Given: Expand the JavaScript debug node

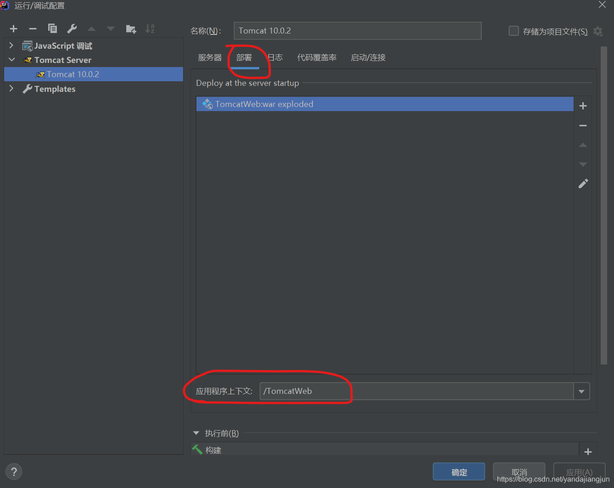Looking at the screenshot, I should click(11, 45).
